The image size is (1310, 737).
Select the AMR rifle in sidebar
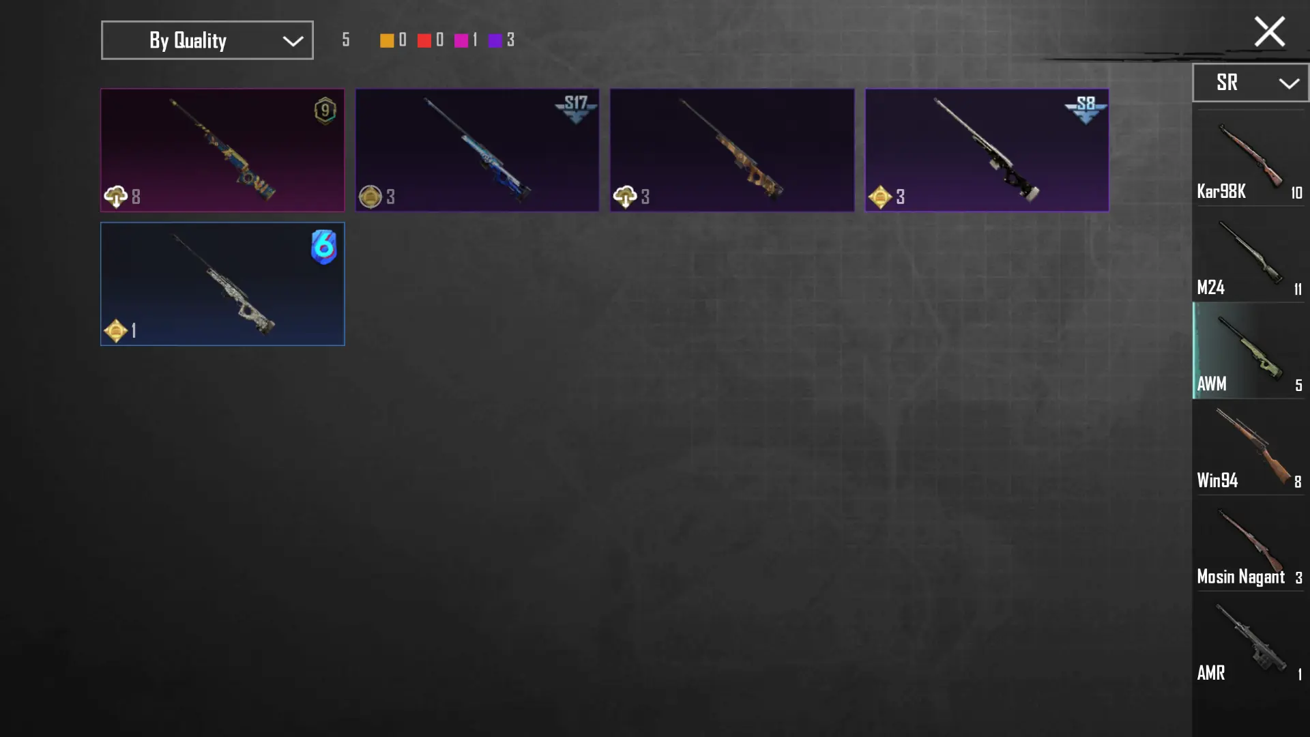point(1250,640)
